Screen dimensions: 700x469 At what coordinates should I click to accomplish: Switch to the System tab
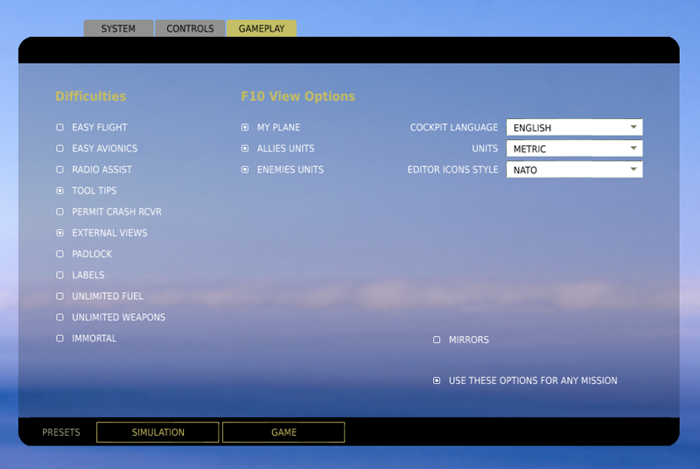pyautogui.click(x=118, y=29)
